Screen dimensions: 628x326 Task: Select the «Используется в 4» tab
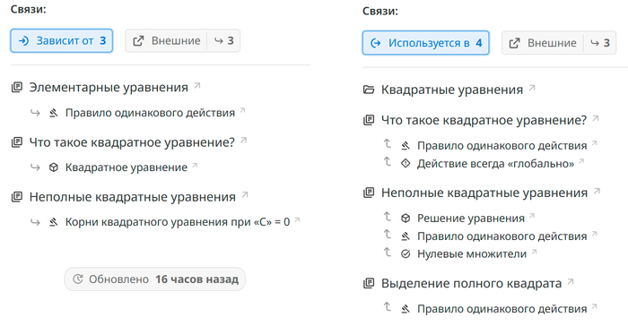point(426,43)
